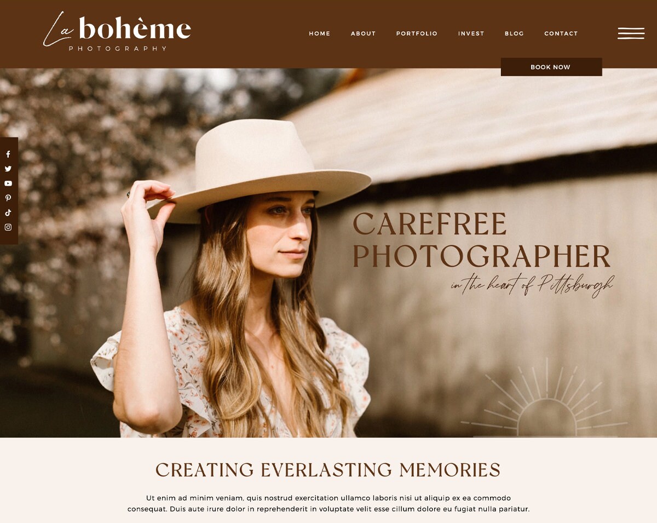Open the Invest page

(471, 33)
